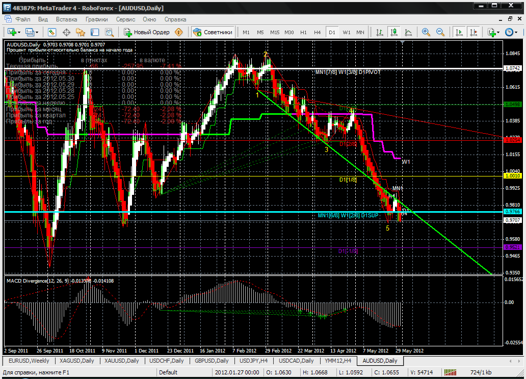
Task: Switch to the USDCHF,Daily chart tab
Action: [166, 361]
